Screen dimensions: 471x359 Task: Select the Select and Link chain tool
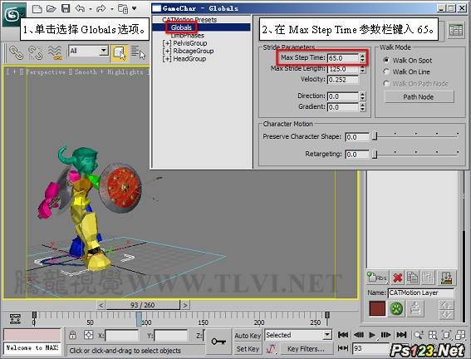coord(16,52)
